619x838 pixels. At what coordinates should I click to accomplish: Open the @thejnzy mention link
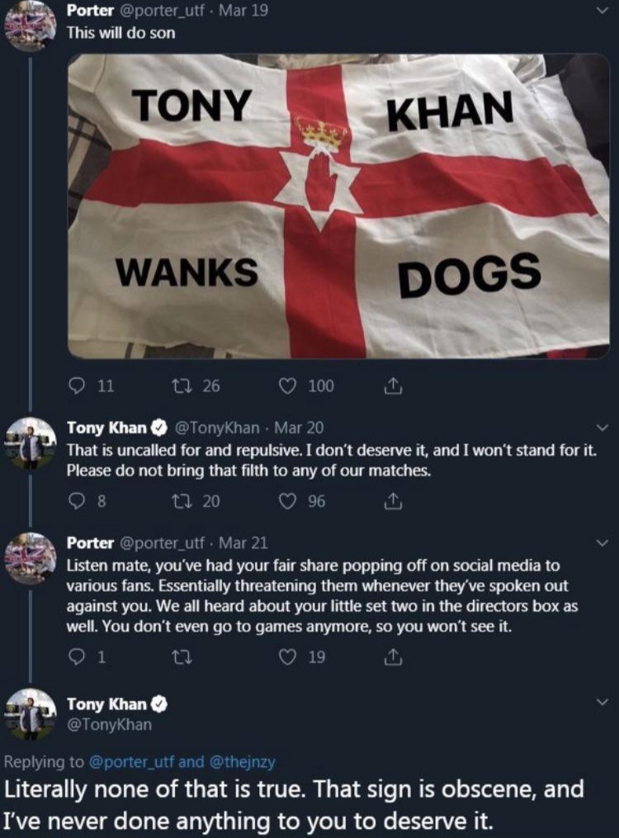click(244, 761)
